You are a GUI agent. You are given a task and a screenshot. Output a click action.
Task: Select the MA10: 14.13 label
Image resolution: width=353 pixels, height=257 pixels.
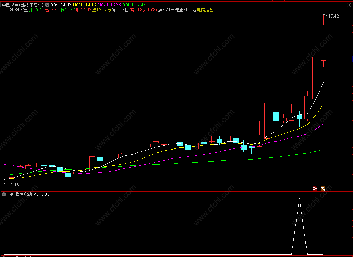tap(84, 5)
